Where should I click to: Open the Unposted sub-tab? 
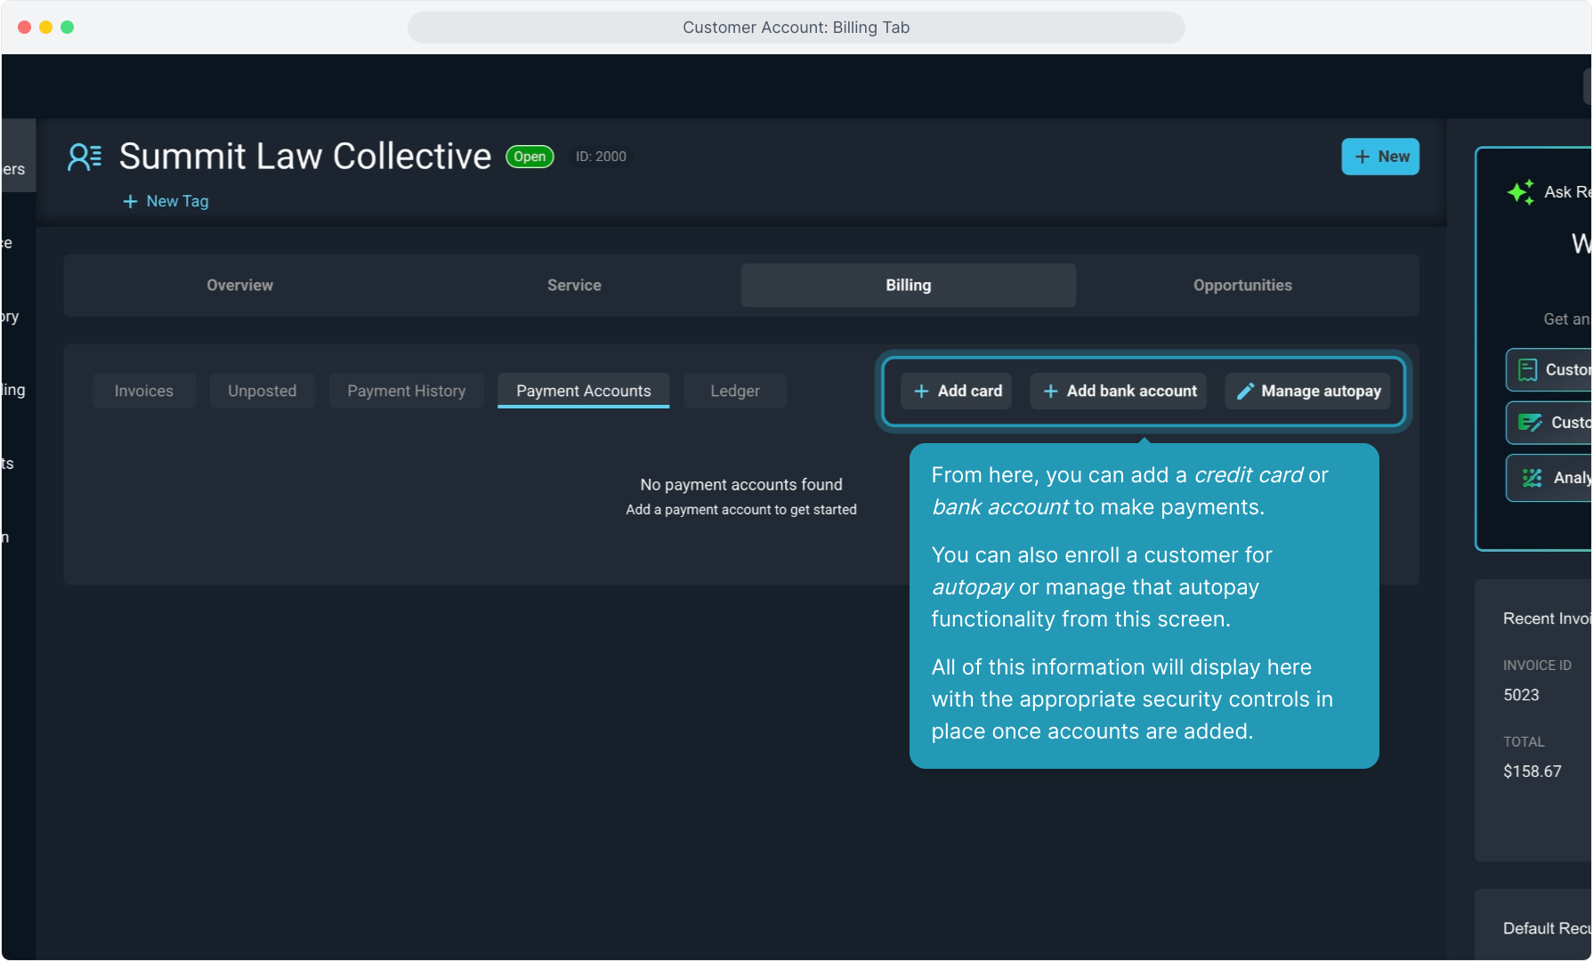click(x=262, y=392)
